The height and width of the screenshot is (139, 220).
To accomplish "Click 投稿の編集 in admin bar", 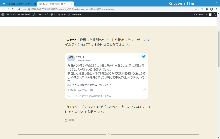I will [x=75, y=15].
